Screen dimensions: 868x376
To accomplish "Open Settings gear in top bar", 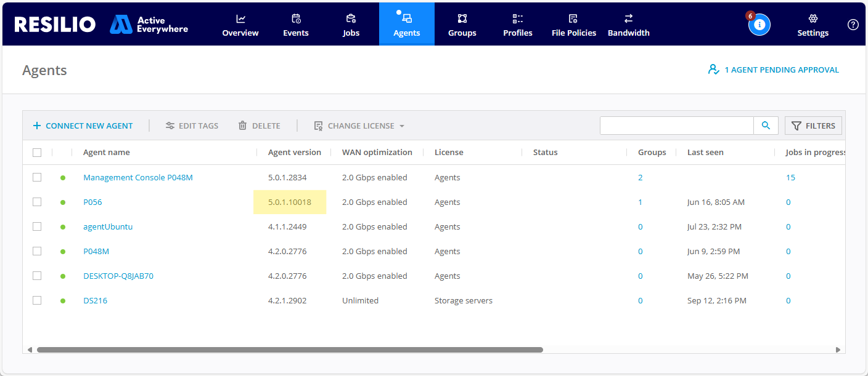I will 813,25.
